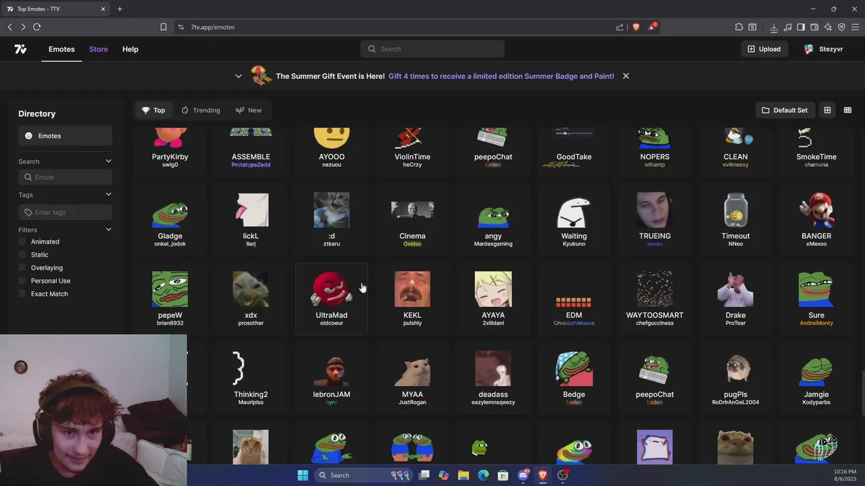Open the pugPls emote

(x=736, y=377)
